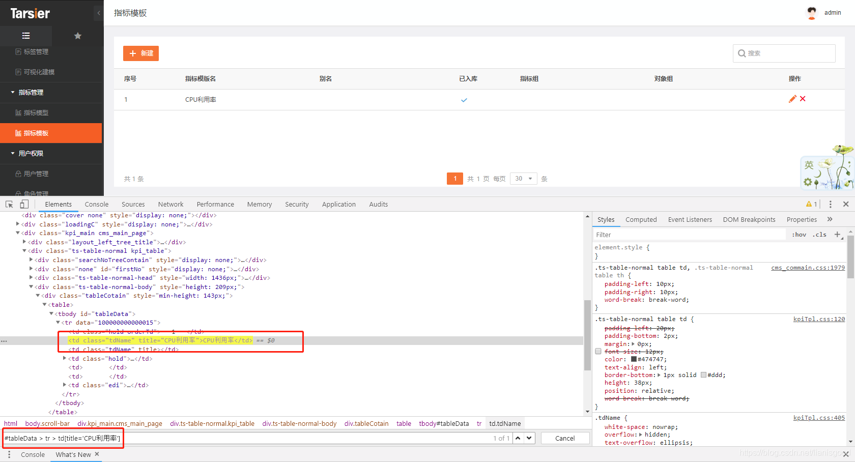
Task: Expand the td class edi node
Action: (x=65, y=385)
